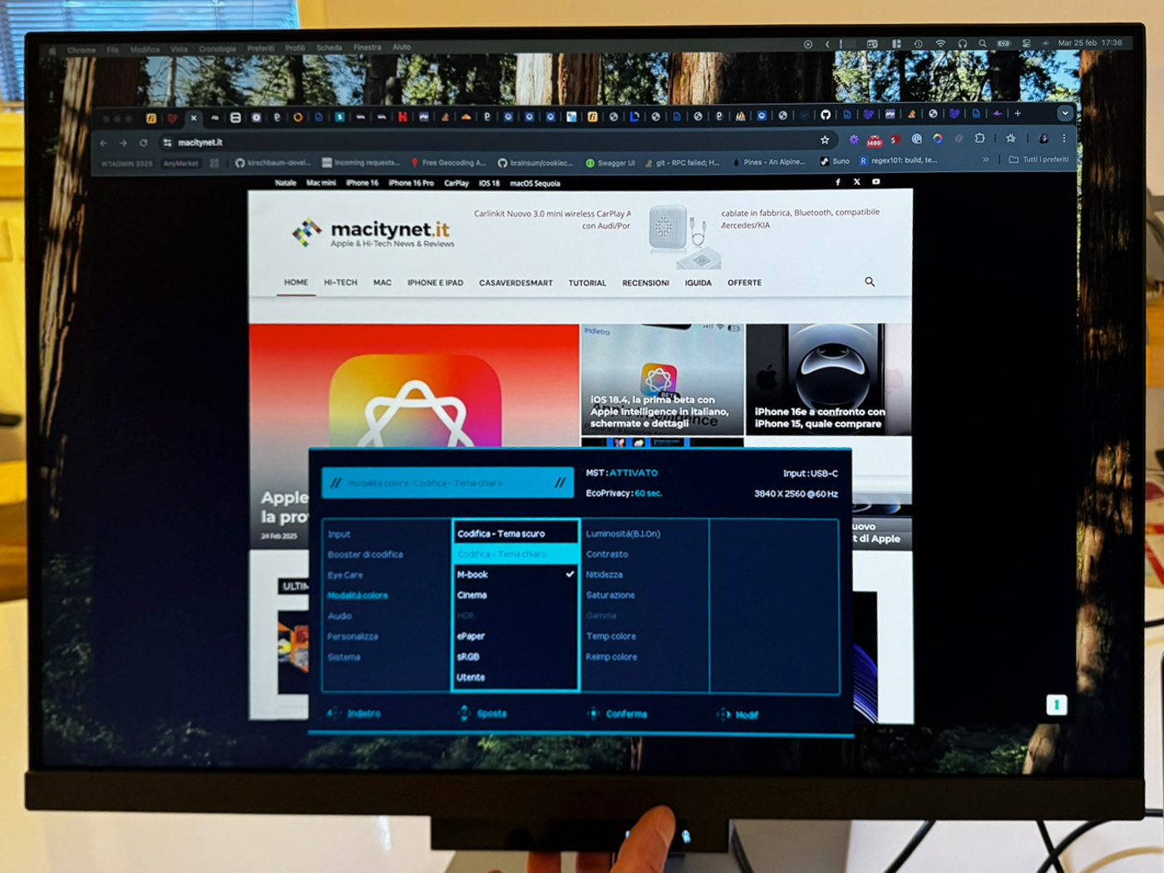Open the macOS Sequoia topic link
The height and width of the screenshot is (873, 1164).
pyautogui.click(x=535, y=184)
